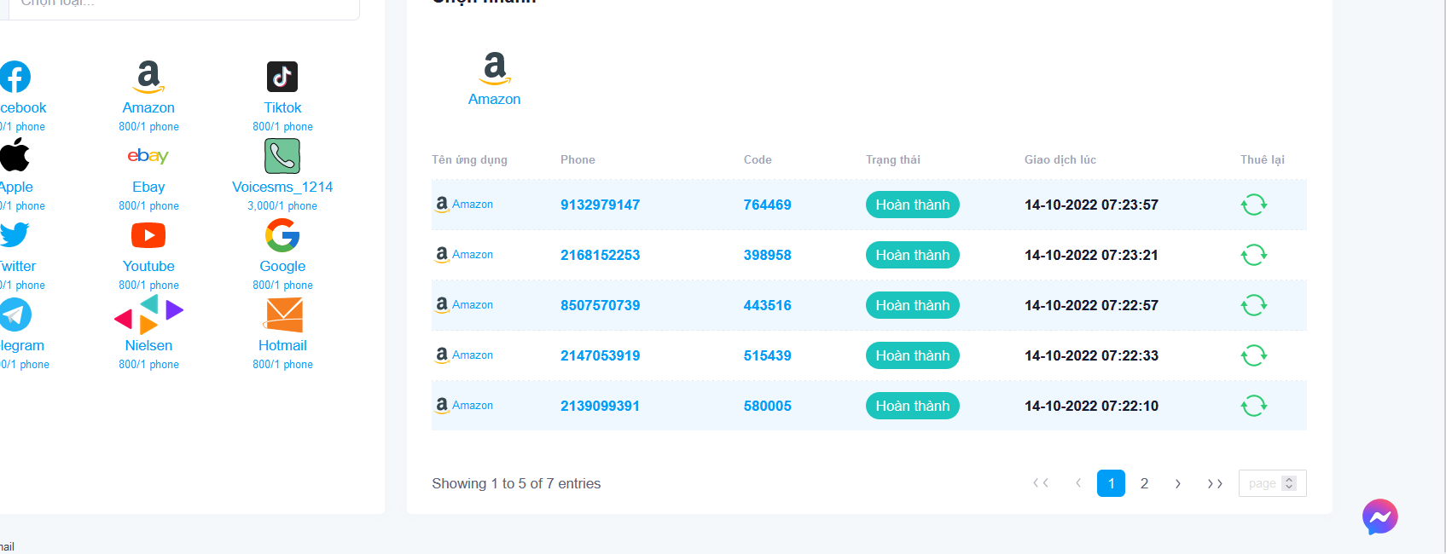Click the Amazon icon in sidebar list

148,77
